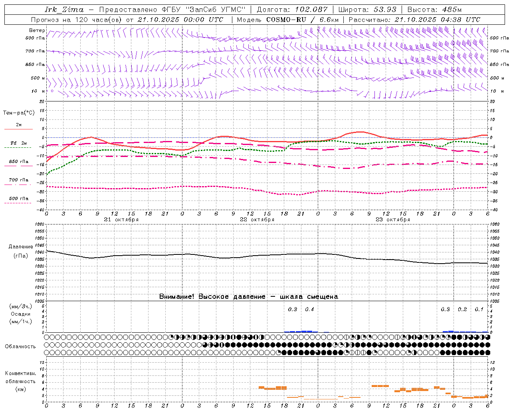Image resolution: width=511 pixels, height=409 pixels.
Task: Click the longitude value 102.087
Action: (x=311, y=10)
